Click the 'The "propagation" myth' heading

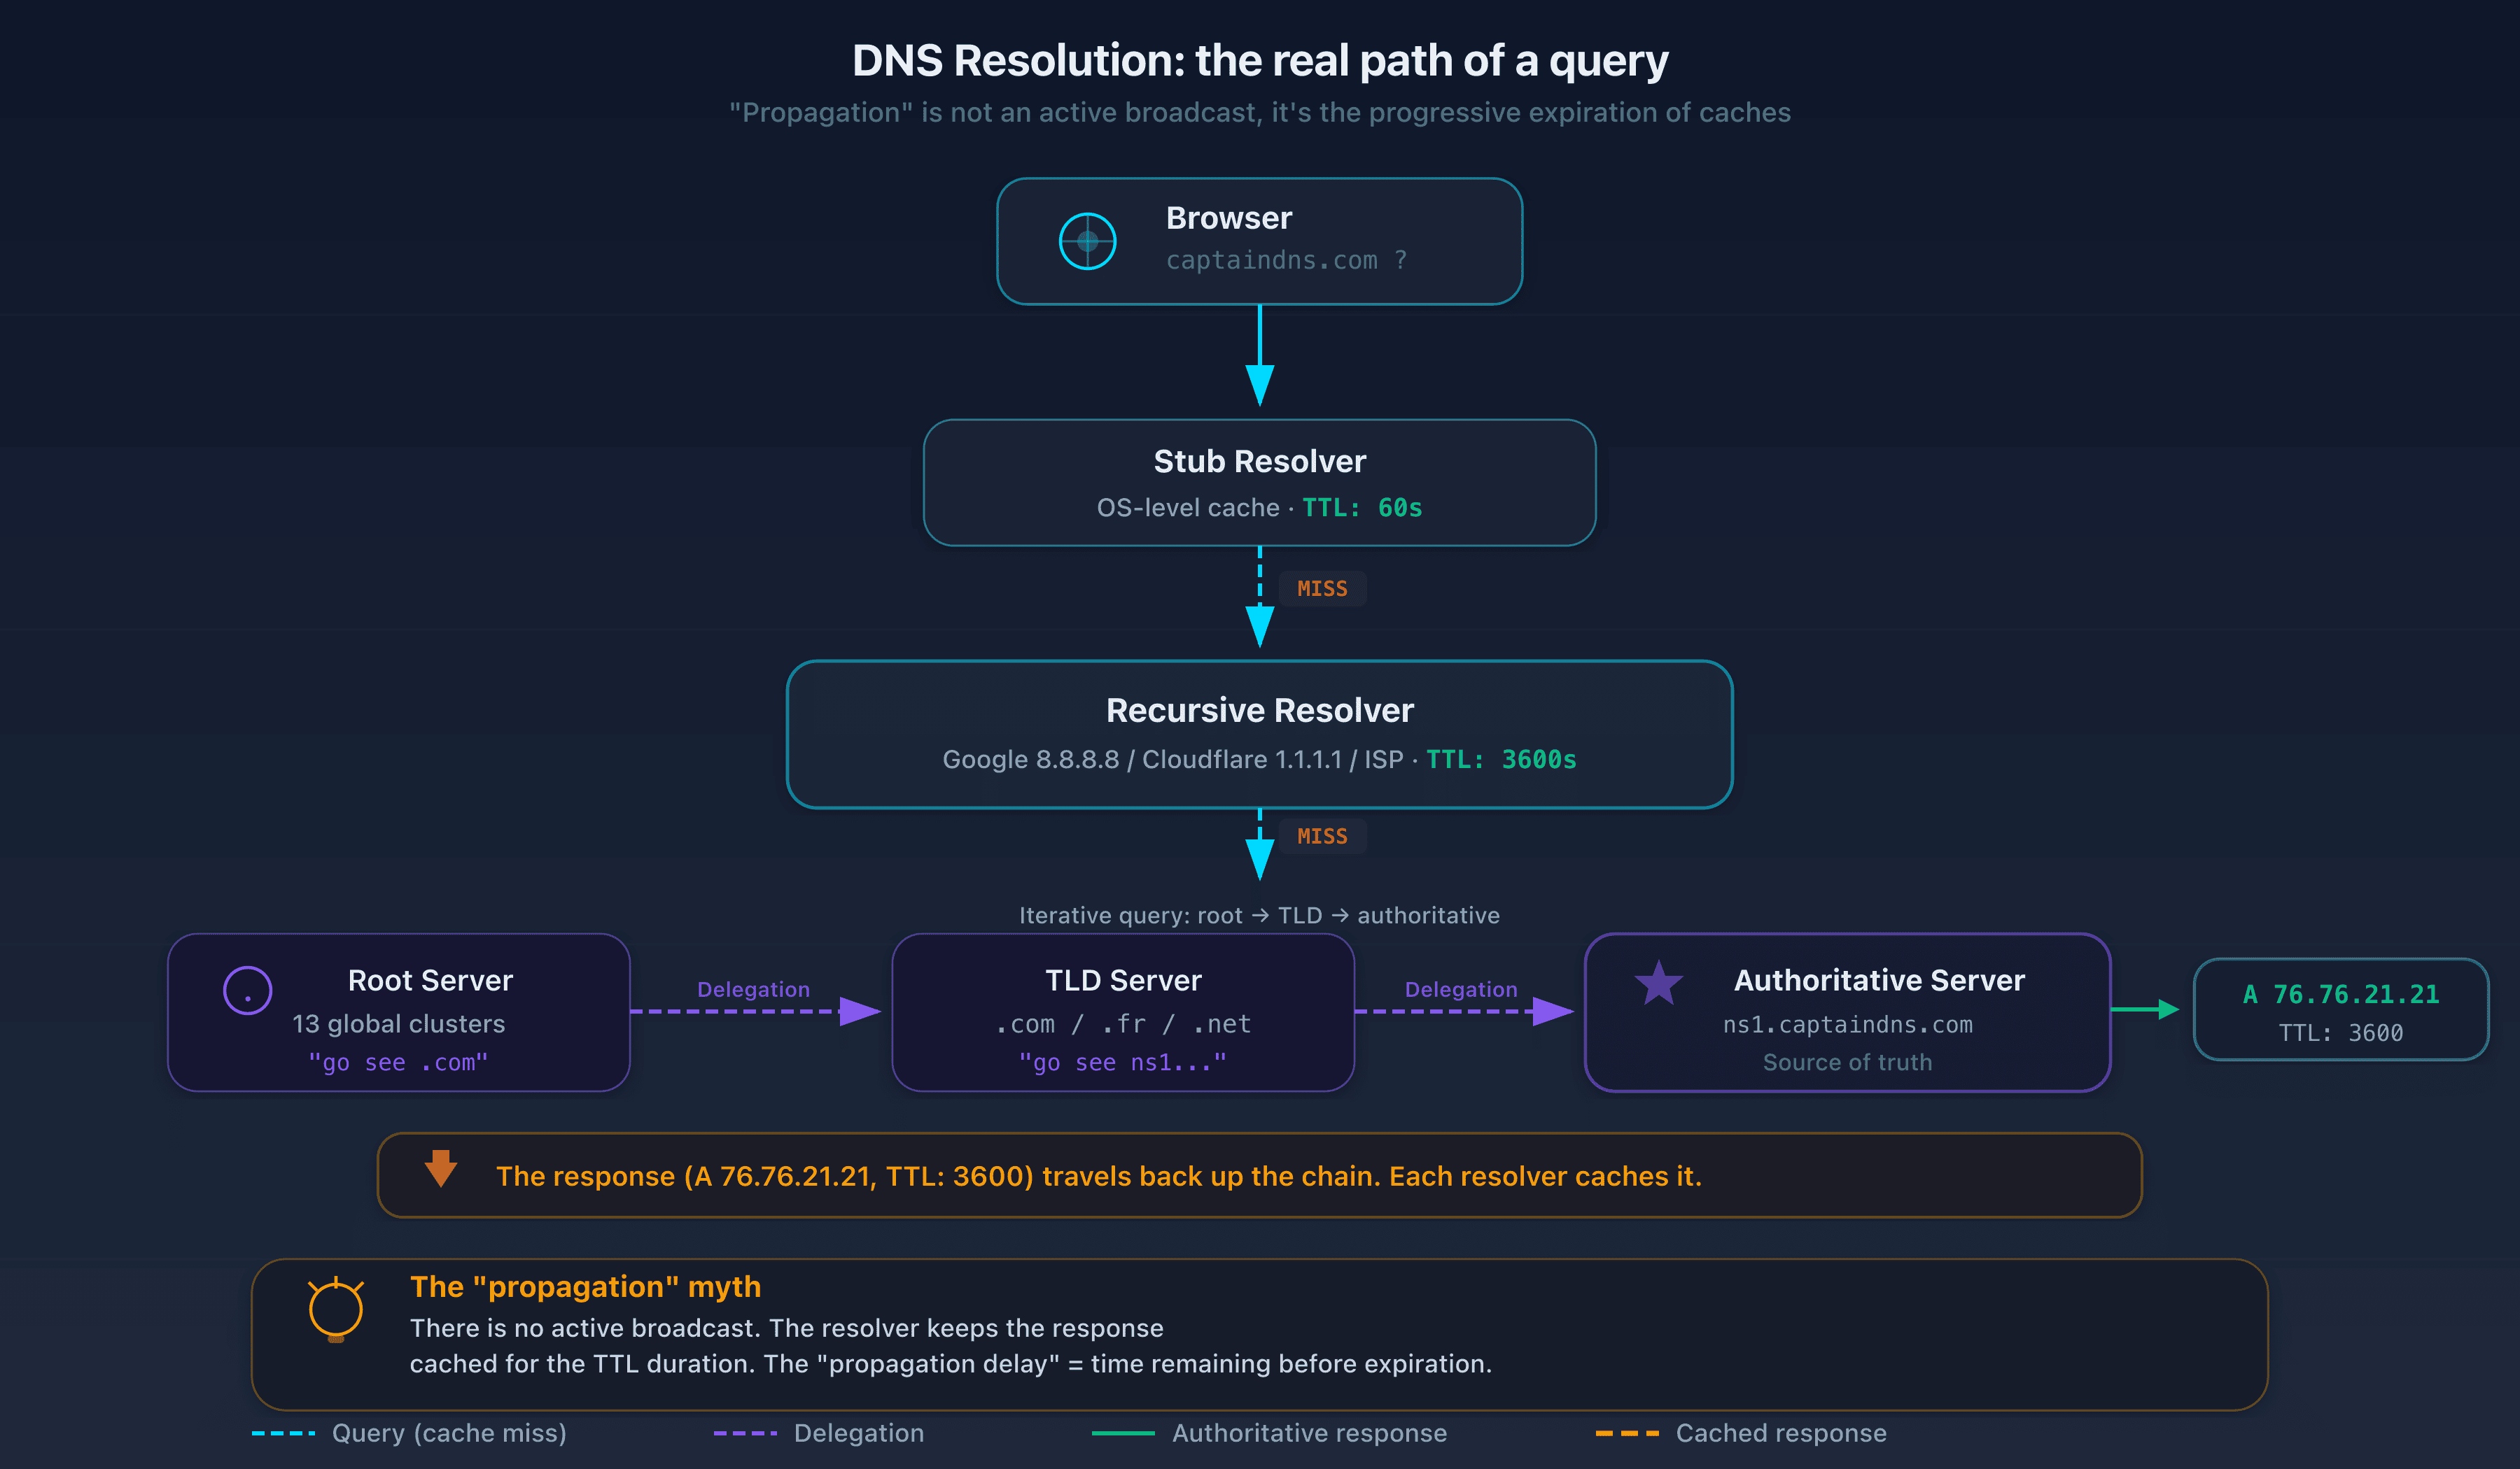point(585,1287)
